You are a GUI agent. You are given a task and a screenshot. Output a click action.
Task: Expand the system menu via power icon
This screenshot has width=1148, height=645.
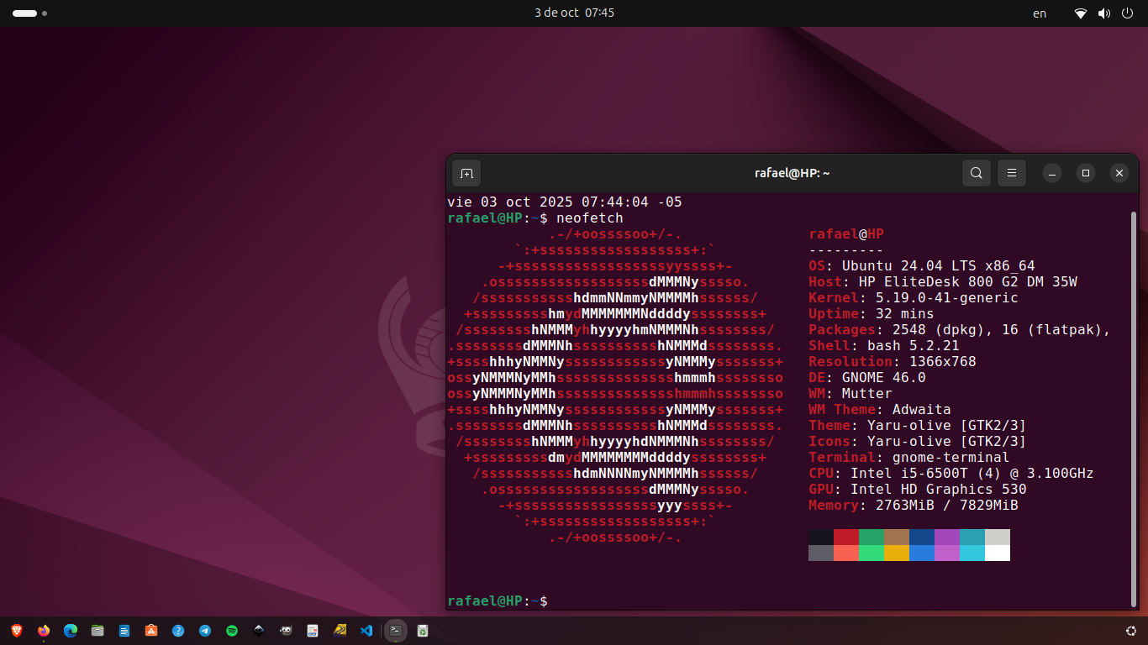click(1127, 13)
